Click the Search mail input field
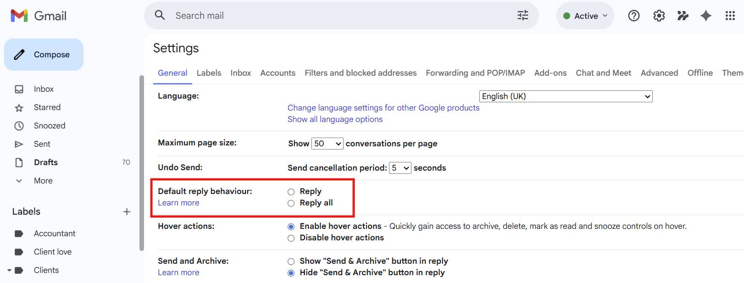 [x=342, y=16]
